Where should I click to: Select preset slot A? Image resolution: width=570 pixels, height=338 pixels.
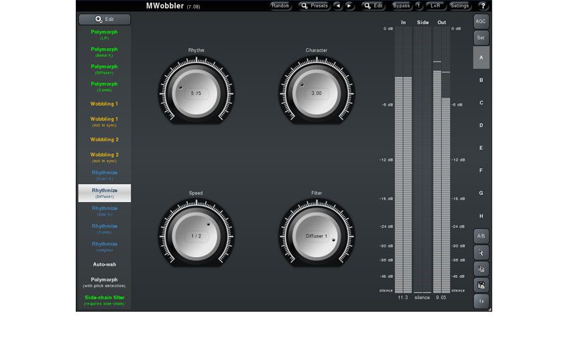(x=481, y=58)
